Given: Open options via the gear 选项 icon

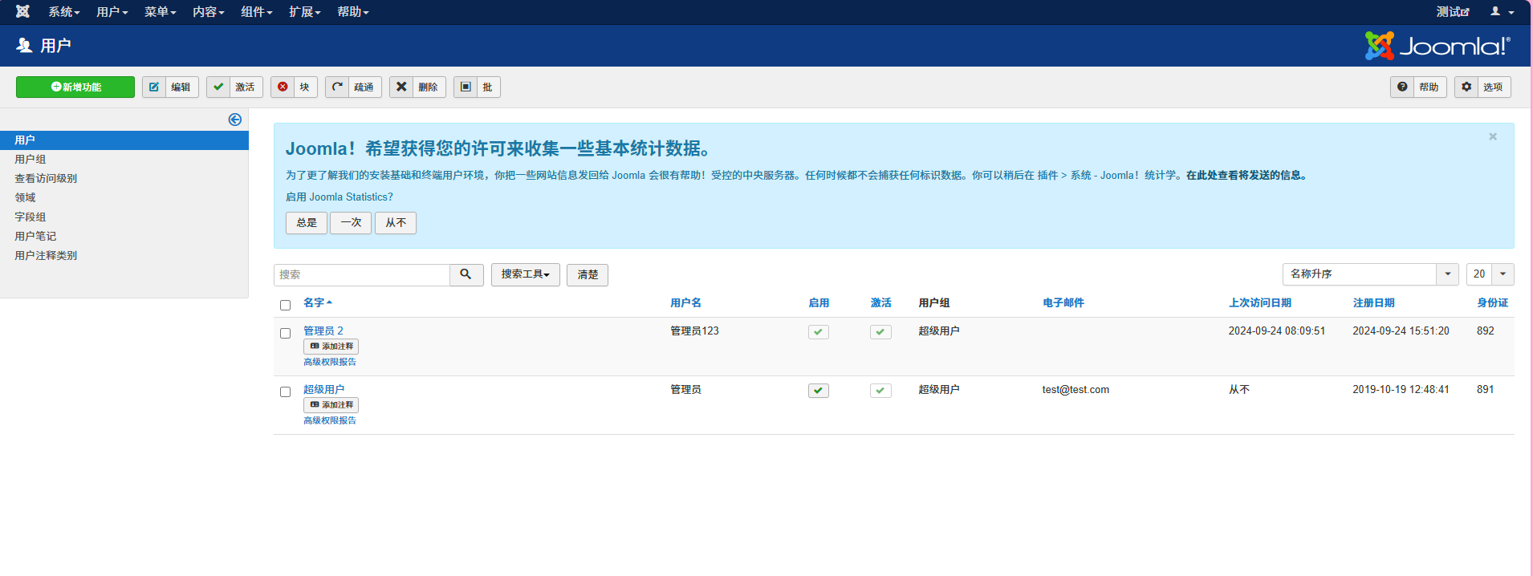Looking at the screenshot, I should tap(1466, 87).
